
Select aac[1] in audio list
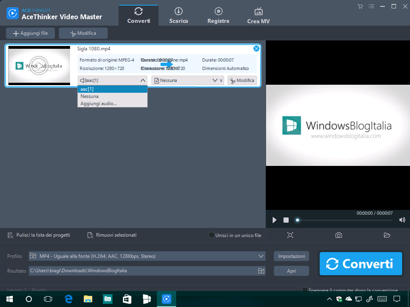(113, 89)
